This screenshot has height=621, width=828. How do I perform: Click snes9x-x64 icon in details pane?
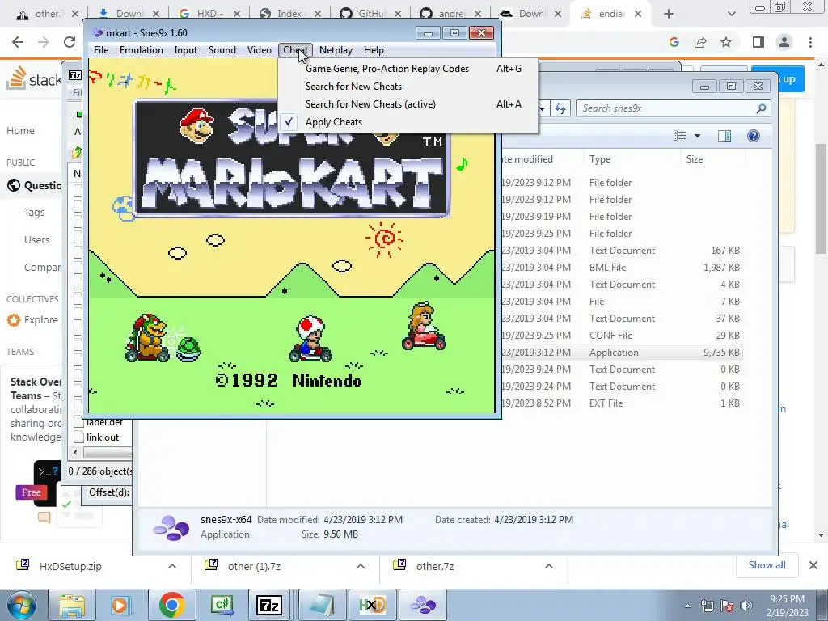pyautogui.click(x=171, y=527)
